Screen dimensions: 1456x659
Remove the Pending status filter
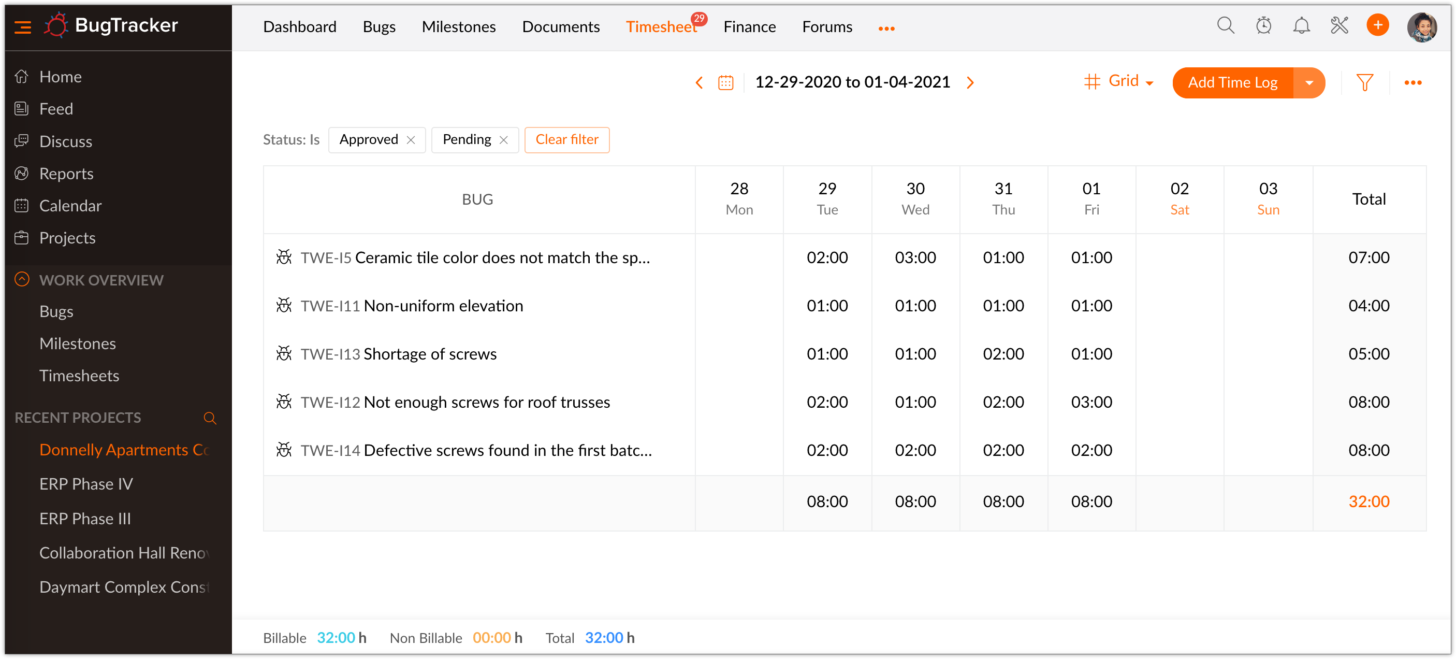(x=504, y=140)
